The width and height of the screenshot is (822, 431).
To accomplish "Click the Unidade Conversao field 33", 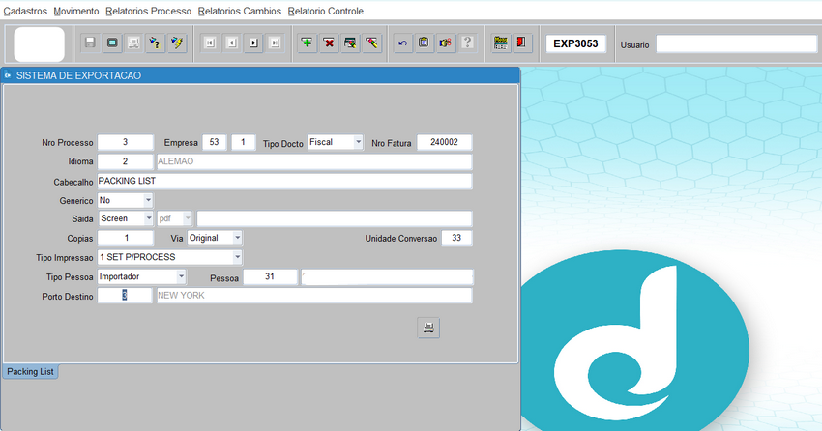I will 456,238.
